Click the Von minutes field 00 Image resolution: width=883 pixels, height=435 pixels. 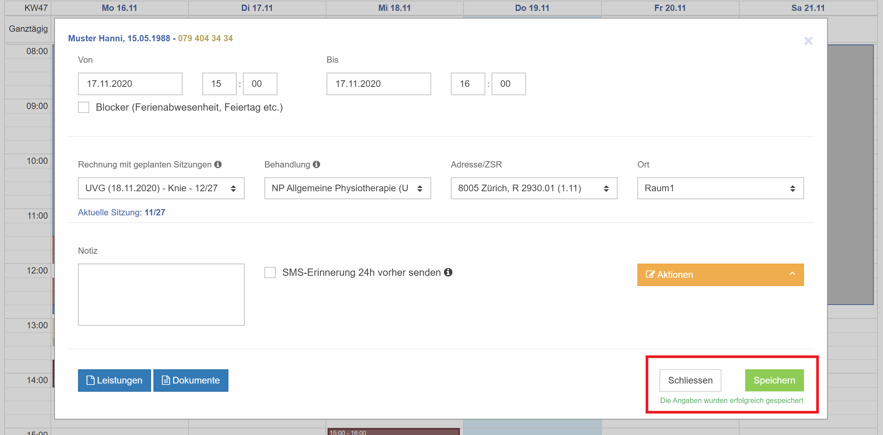260,84
